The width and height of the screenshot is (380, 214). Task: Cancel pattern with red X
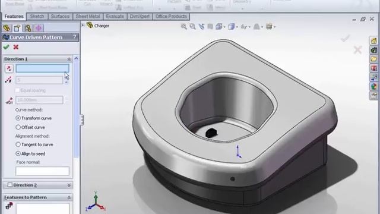coord(16,47)
